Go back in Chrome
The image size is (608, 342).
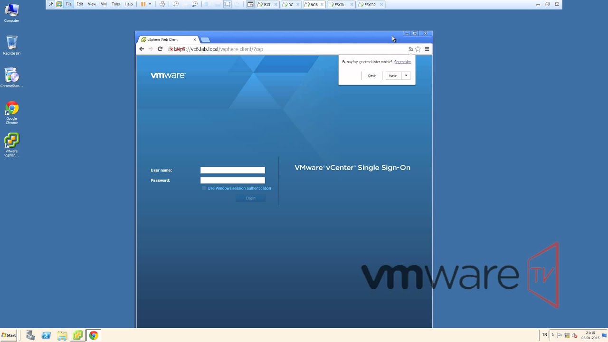pyautogui.click(x=142, y=49)
